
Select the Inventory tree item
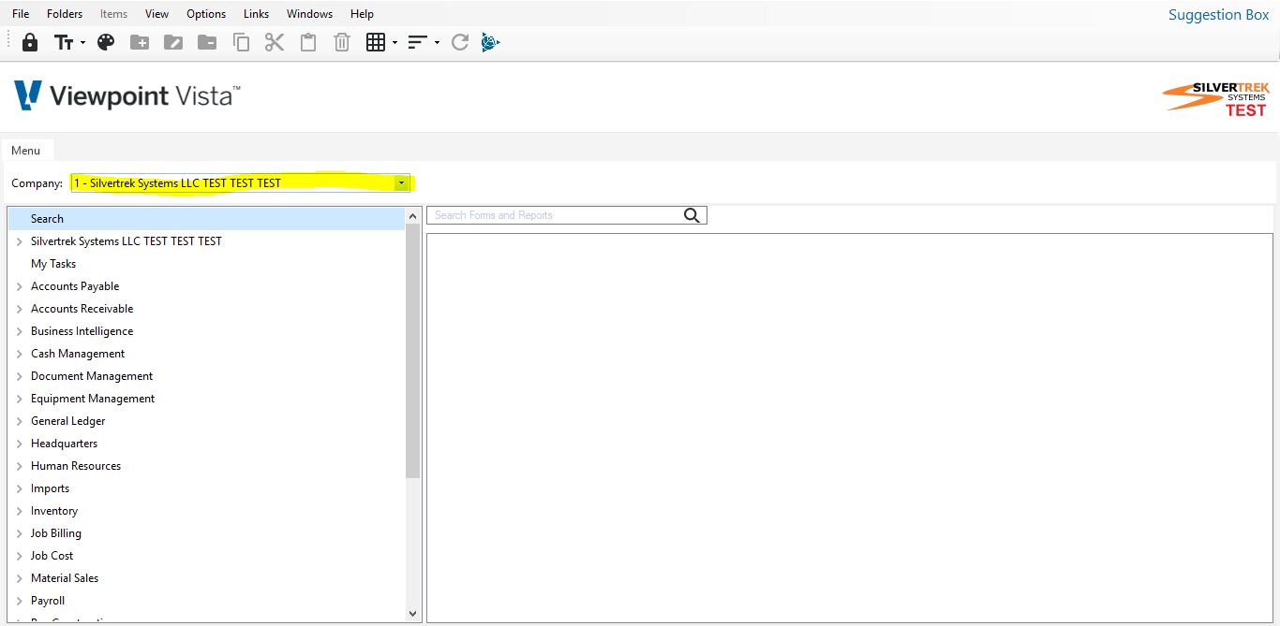(x=54, y=511)
